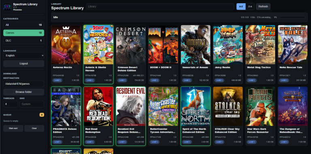Click the 123.00 GB size on Resident Evil

[x=139, y=142]
